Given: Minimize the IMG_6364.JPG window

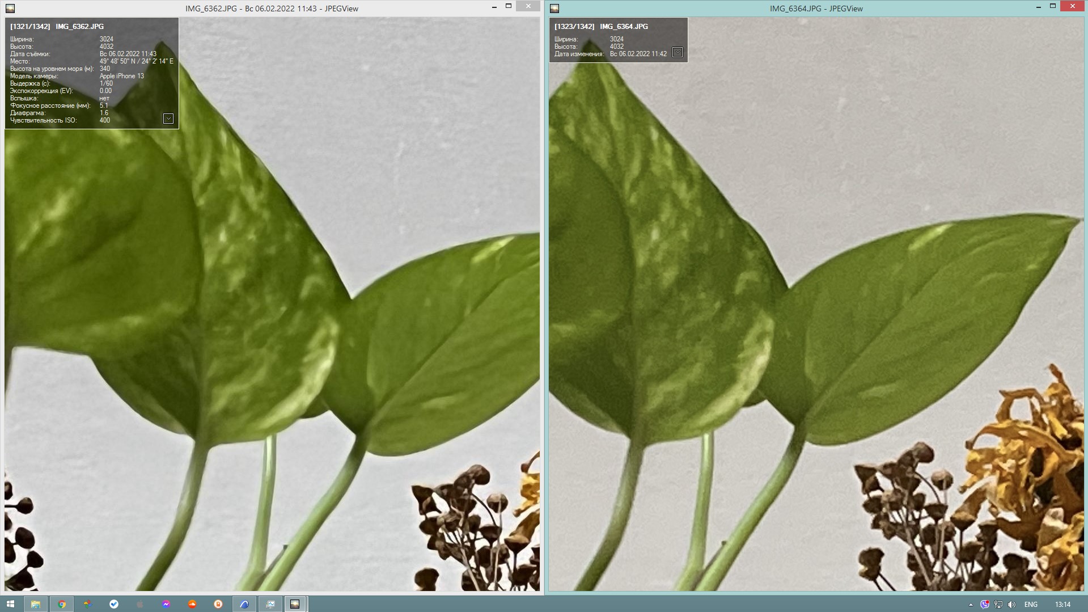Looking at the screenshot, I should (1039, 7).
